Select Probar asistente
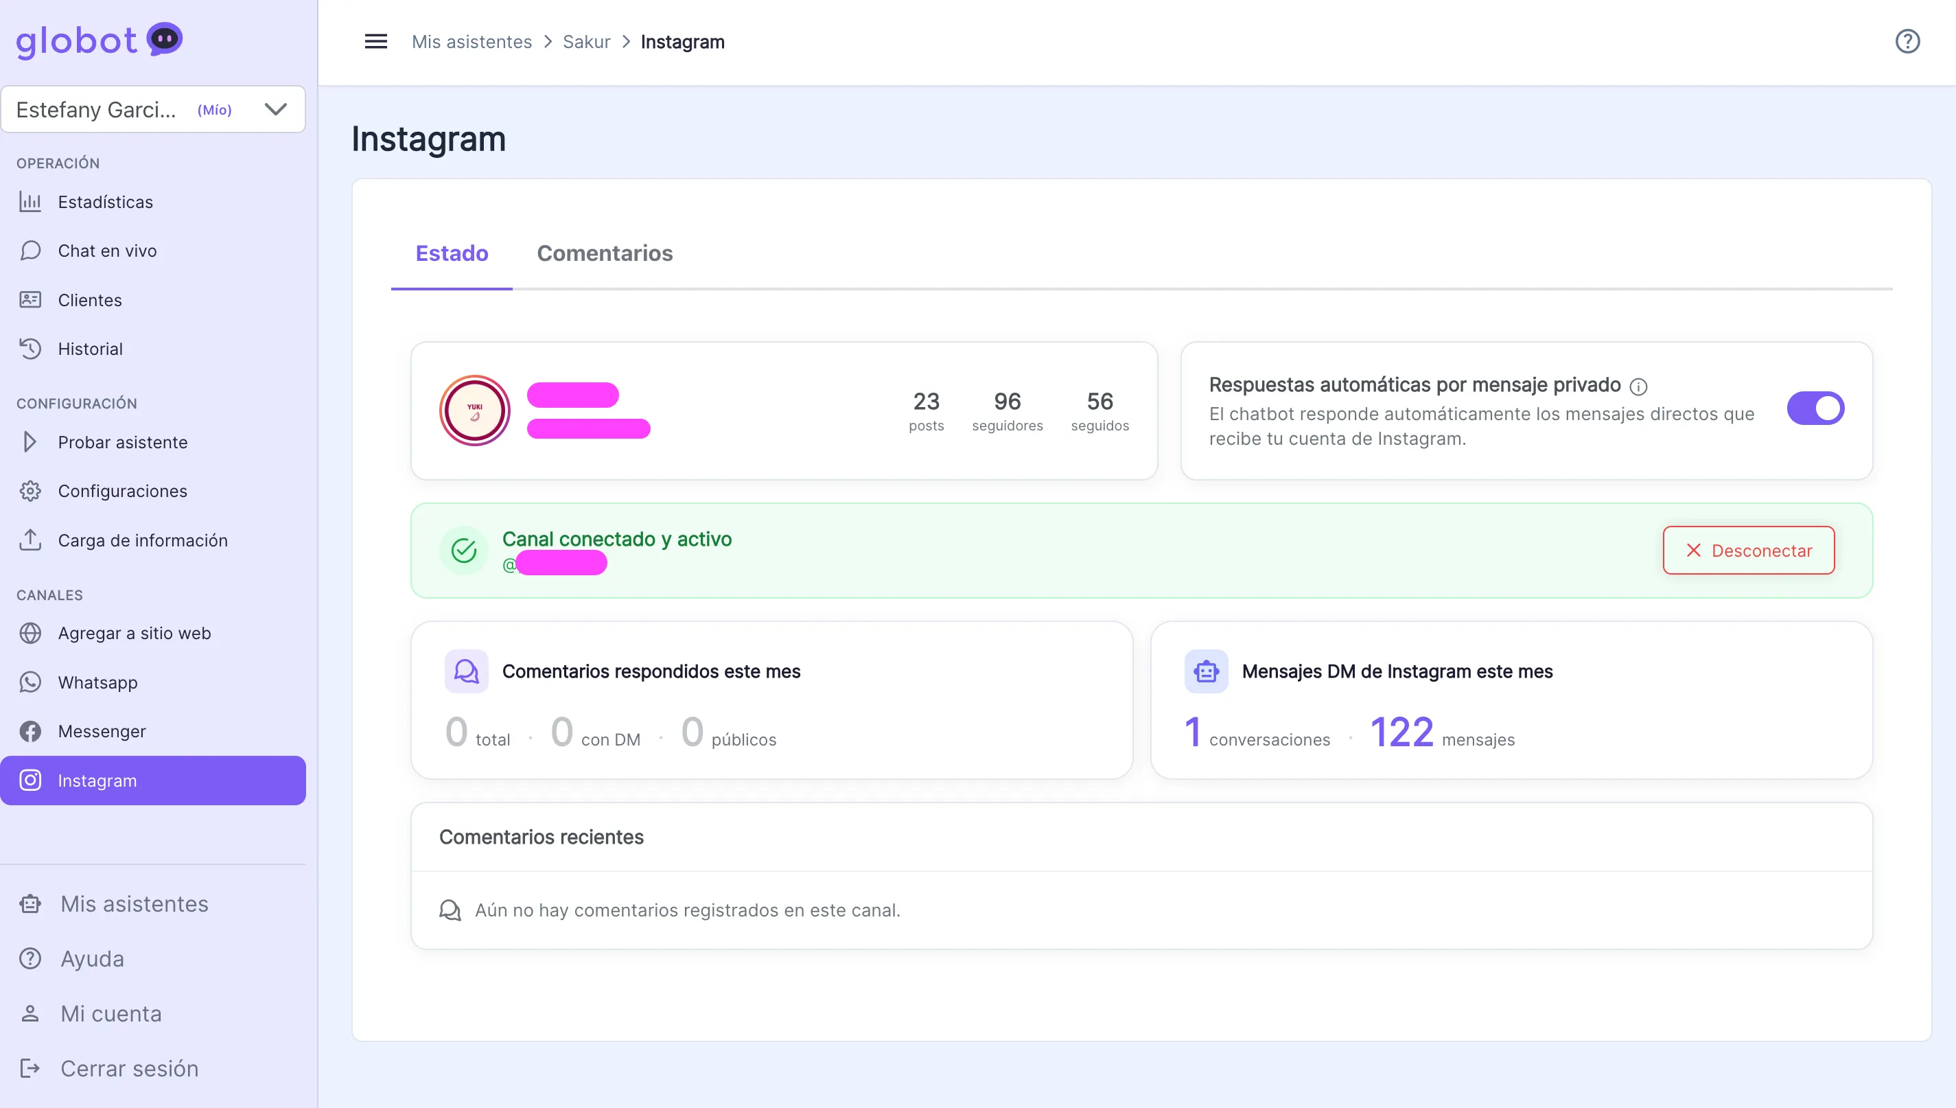Viewport: 1956px width, 1108px height. click(122, 442)
